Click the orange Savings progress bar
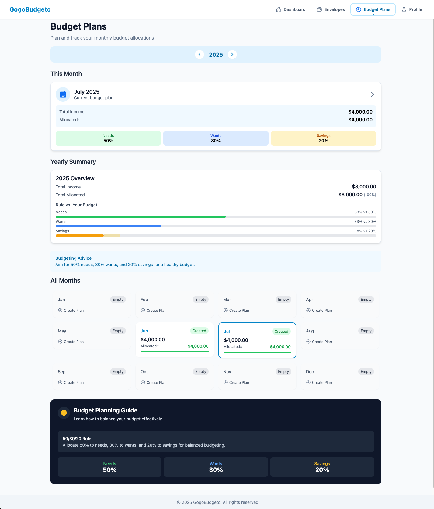The image size is (434, 509). 80,236
